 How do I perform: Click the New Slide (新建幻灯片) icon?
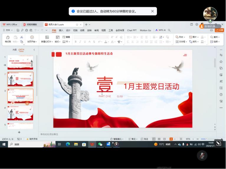[x=47, y=39]
